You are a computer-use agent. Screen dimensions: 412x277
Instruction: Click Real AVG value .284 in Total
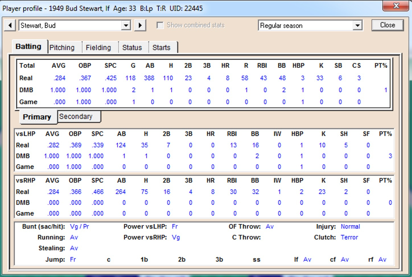(59, 78)
